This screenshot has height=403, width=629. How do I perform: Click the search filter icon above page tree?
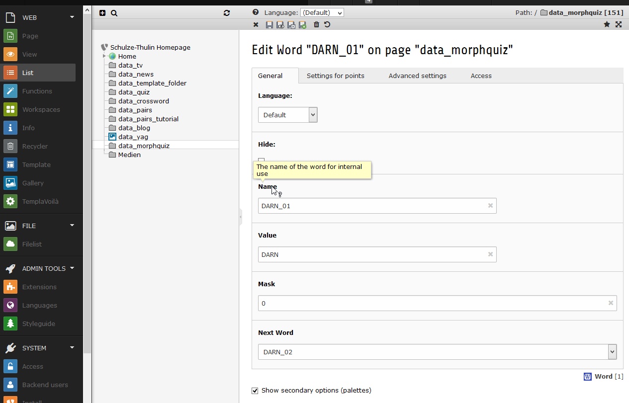click(x=114, y=13)
